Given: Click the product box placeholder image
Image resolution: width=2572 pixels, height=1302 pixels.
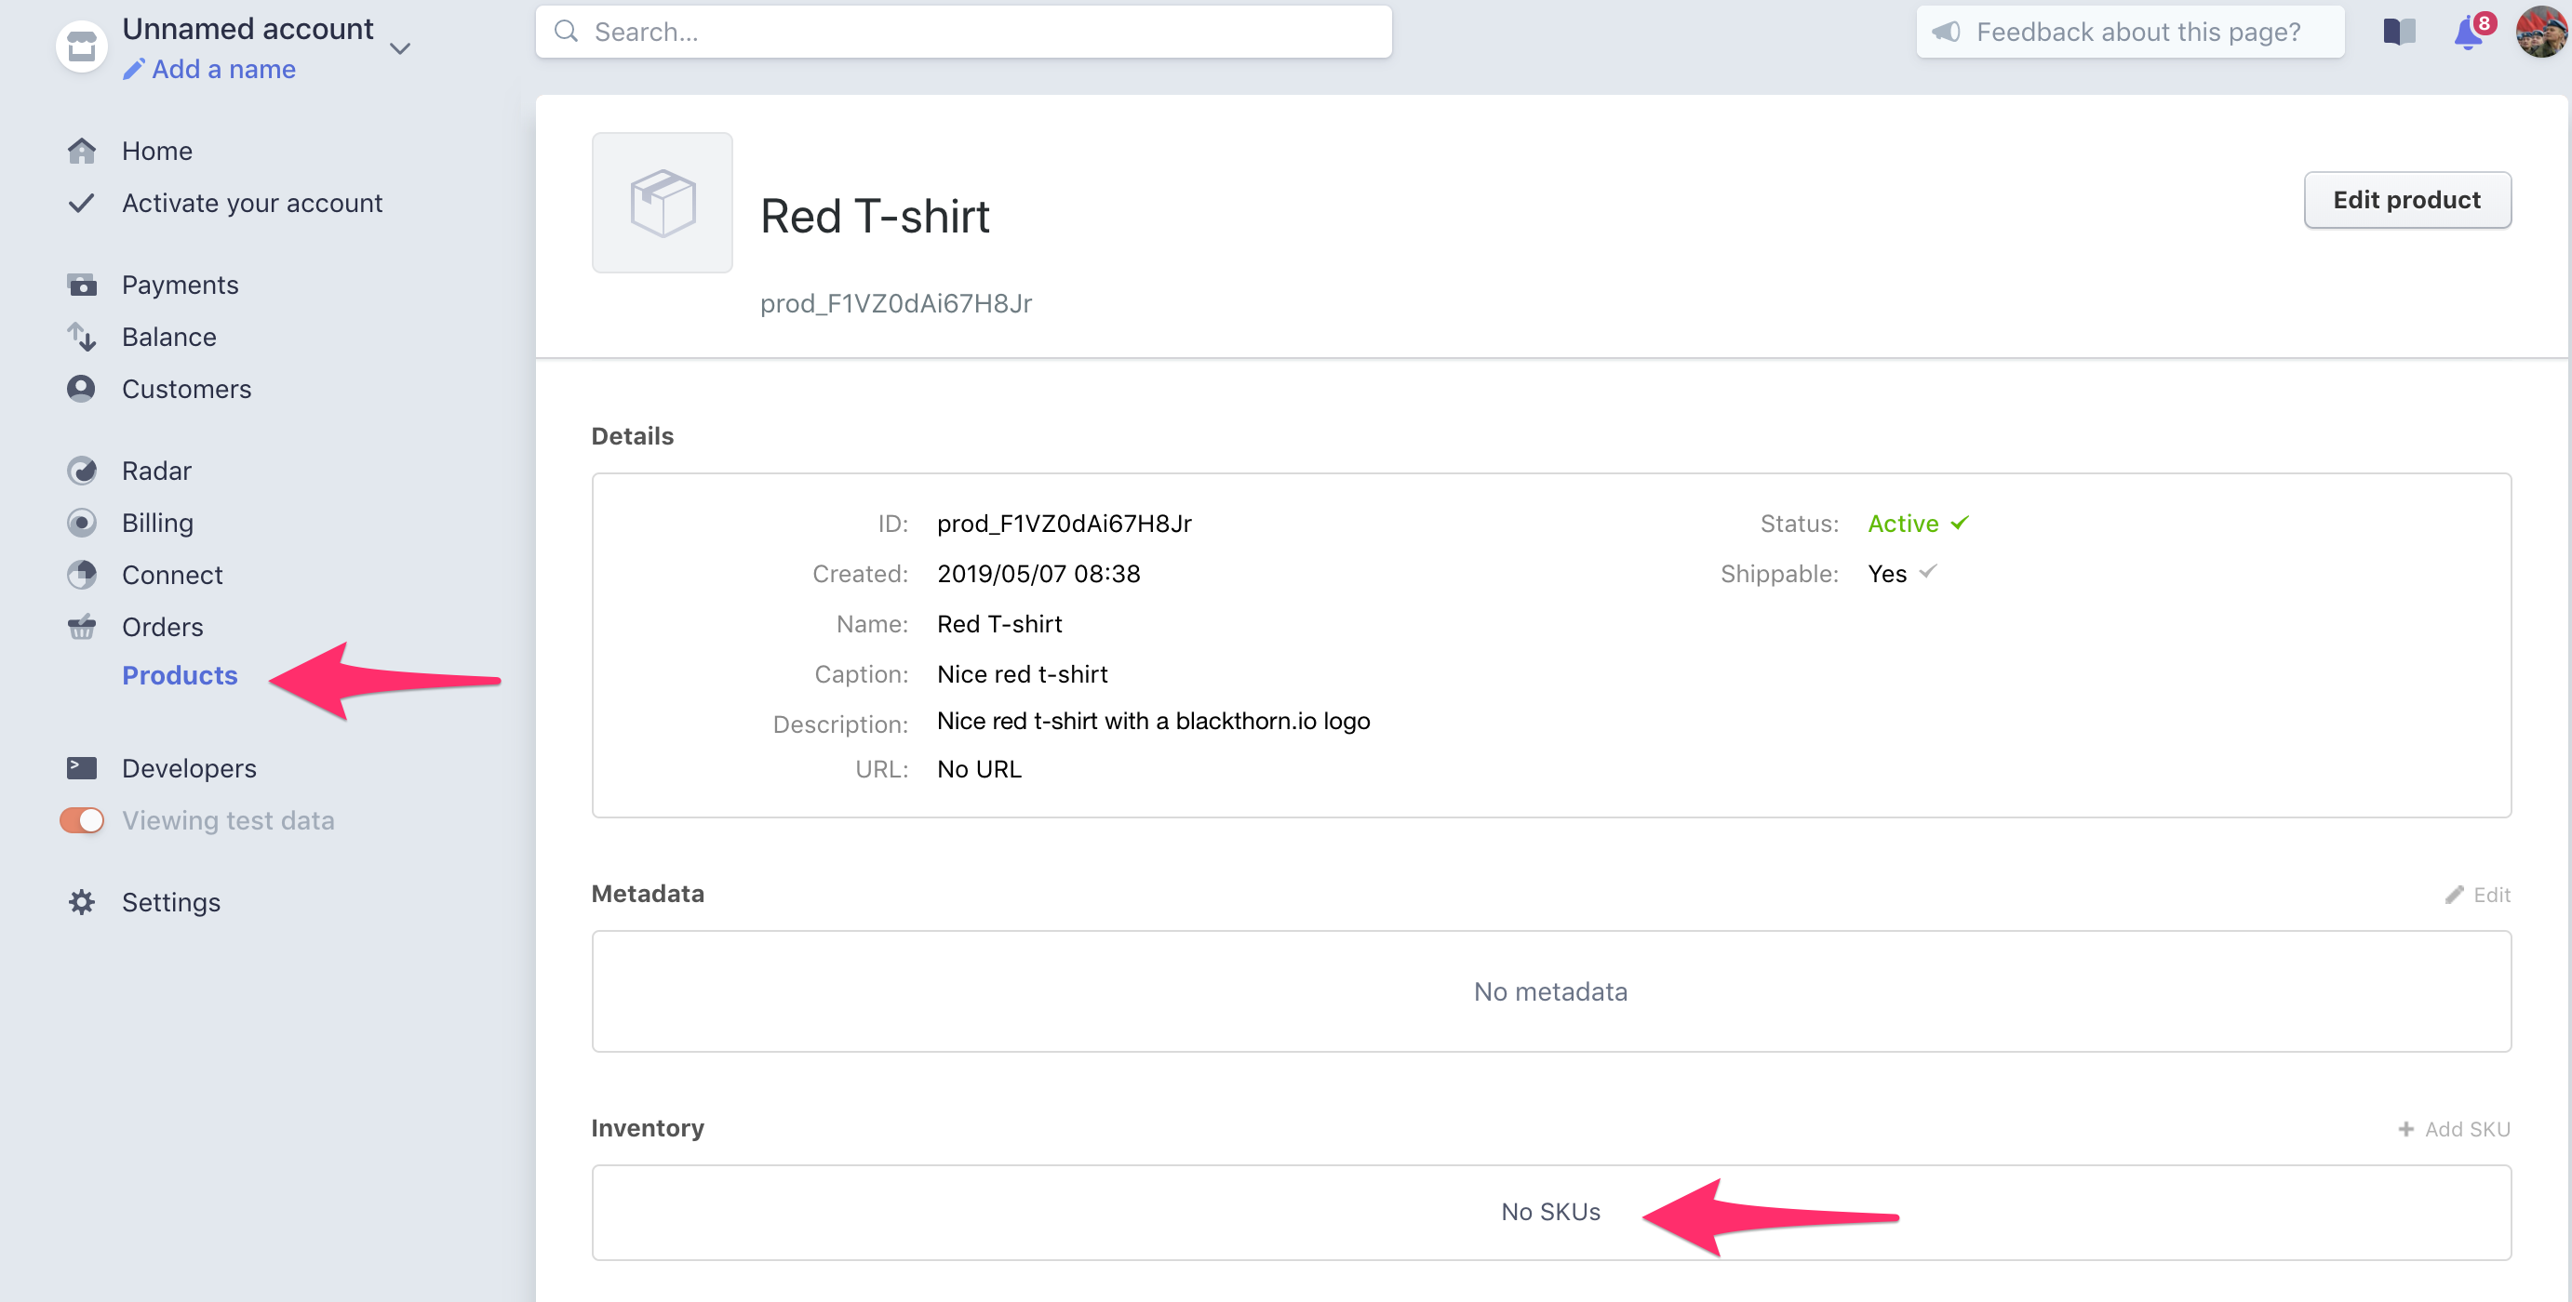Looking at the screenshot, I should (x=662, y=203).
